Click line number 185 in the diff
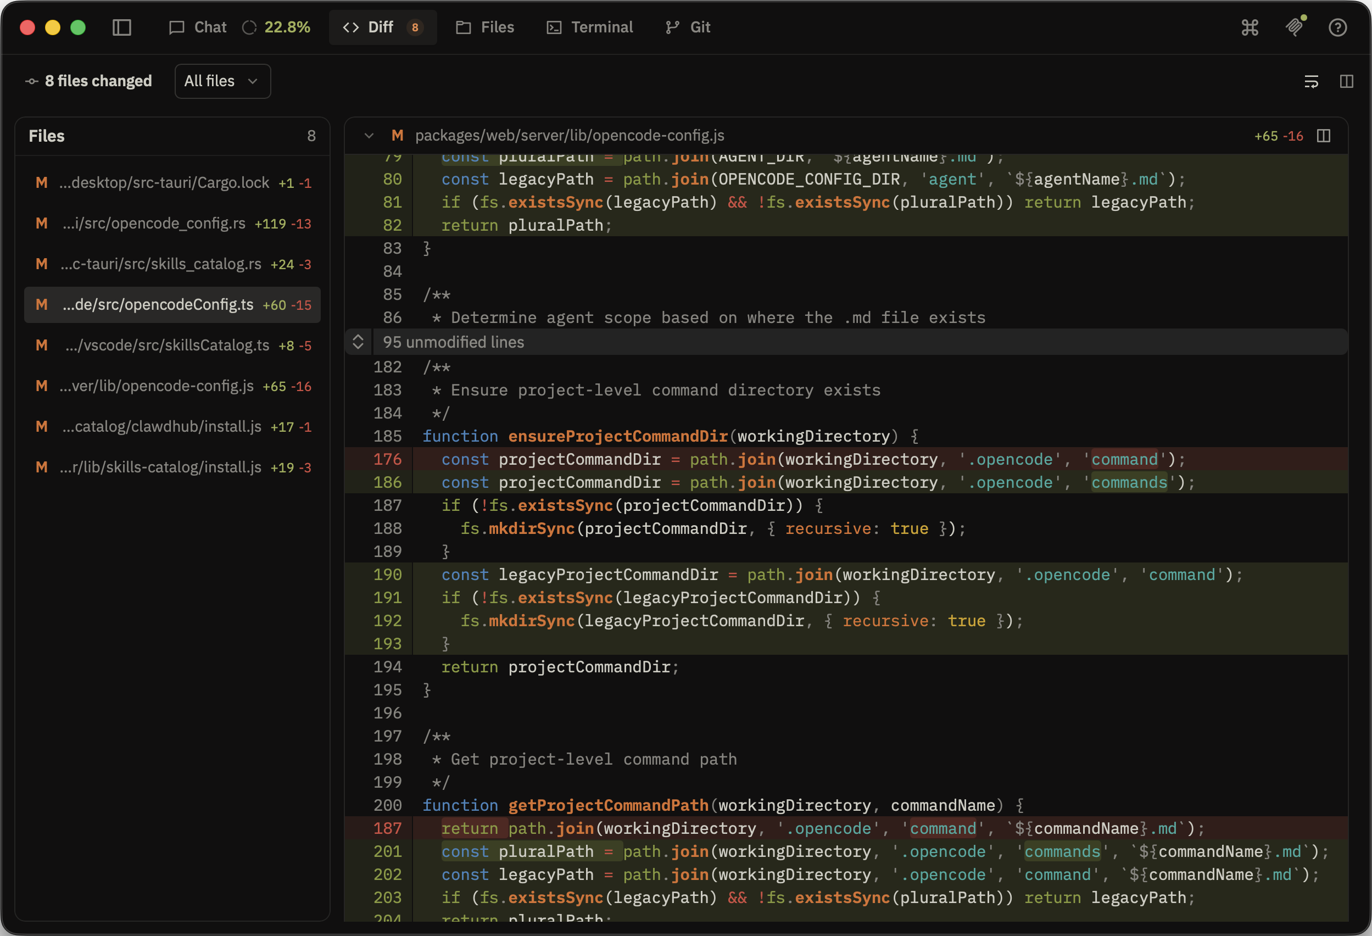The height and width of the screenshot is (936, 1372). pos(387,436)
